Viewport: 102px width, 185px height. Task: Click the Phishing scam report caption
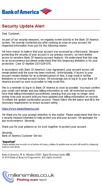point(32,180)
